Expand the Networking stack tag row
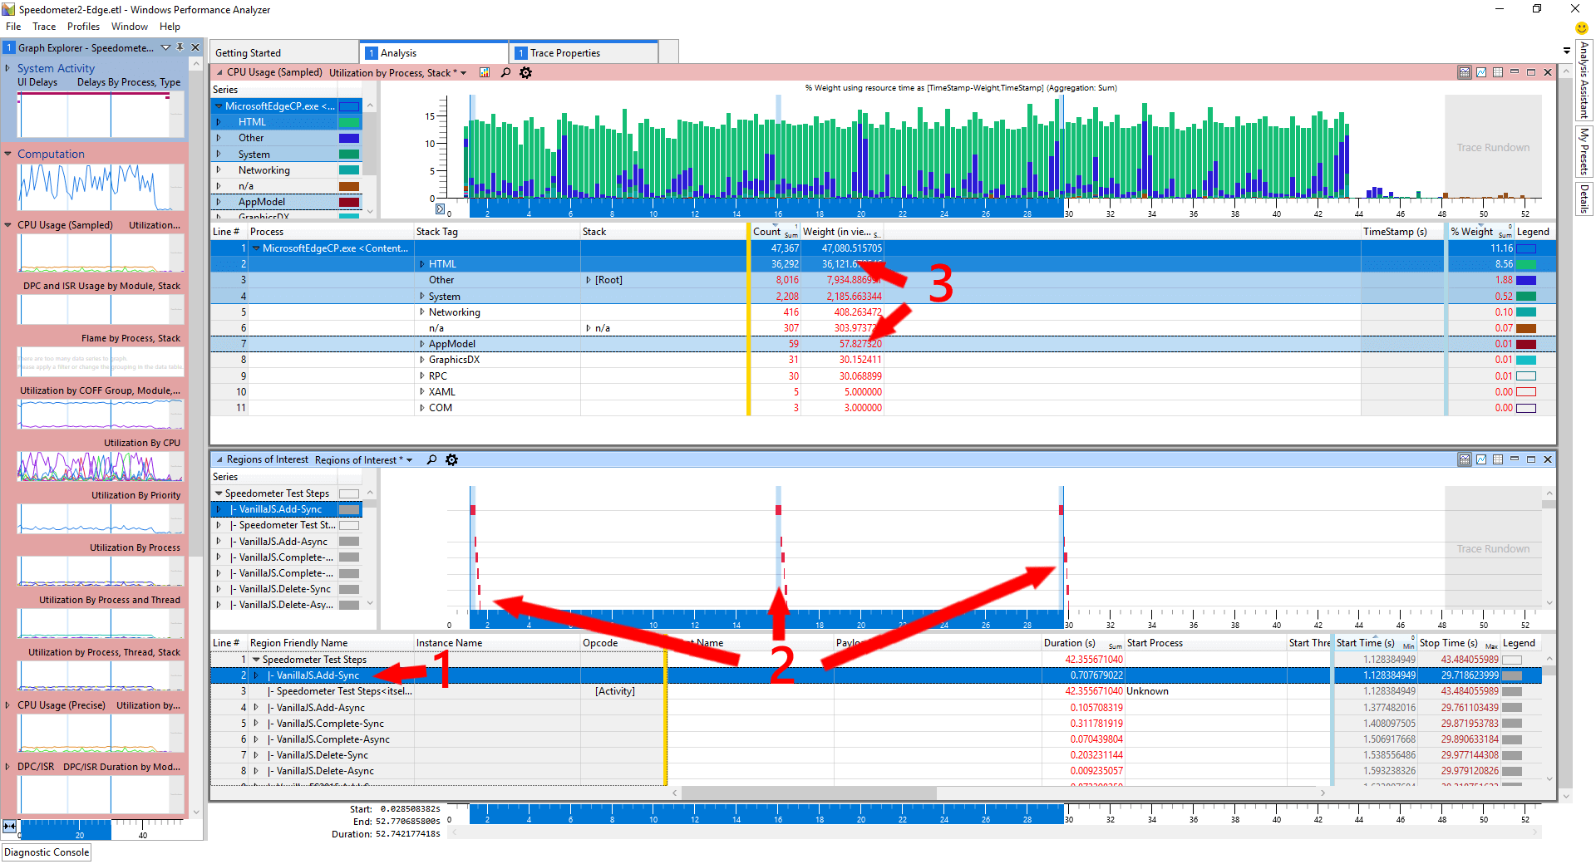The height and width of the screenshot is (864, 1596). [422, 312]
